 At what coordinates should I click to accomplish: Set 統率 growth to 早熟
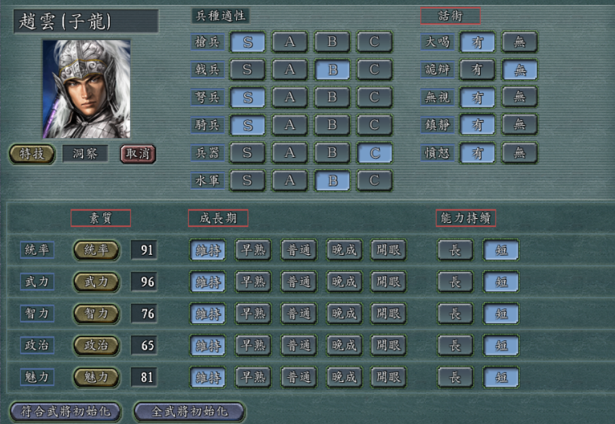pos(253,250)
